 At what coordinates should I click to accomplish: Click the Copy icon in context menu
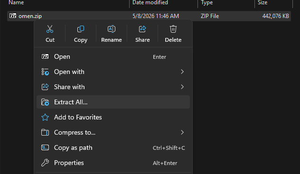(x=81, y=29)
